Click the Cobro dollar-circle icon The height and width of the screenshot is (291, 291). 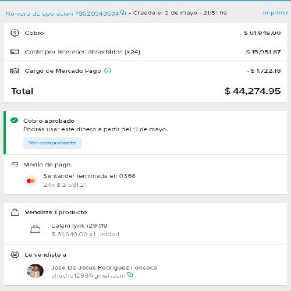coord(15,33)
